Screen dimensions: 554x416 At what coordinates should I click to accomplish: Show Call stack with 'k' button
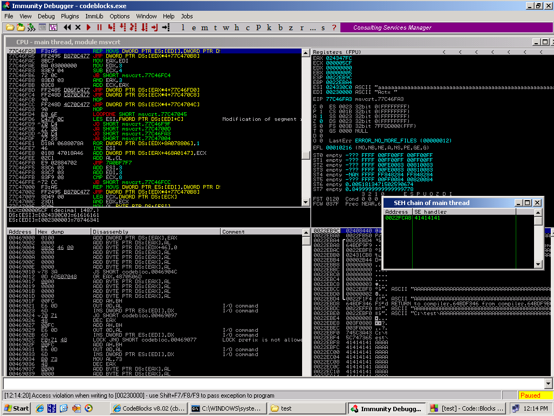(269, 28)
